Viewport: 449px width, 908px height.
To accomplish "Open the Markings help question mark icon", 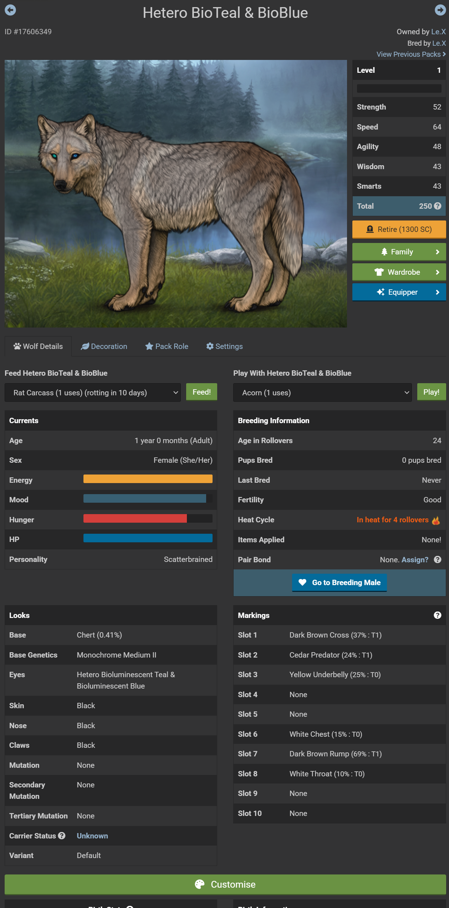I will (x=438, y=615).
